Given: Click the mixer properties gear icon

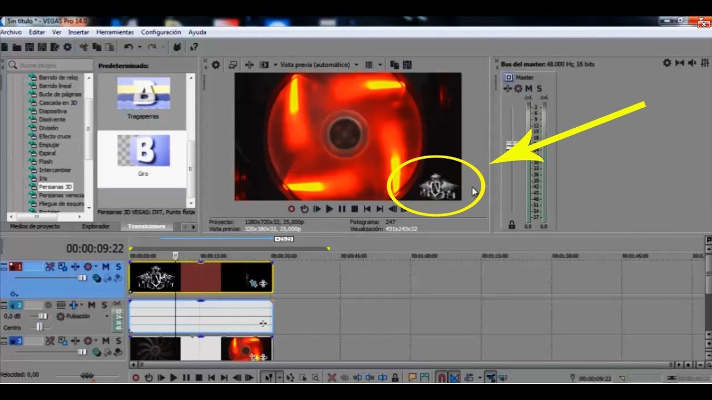Looking at the screenshot, I should pos(667,63).
